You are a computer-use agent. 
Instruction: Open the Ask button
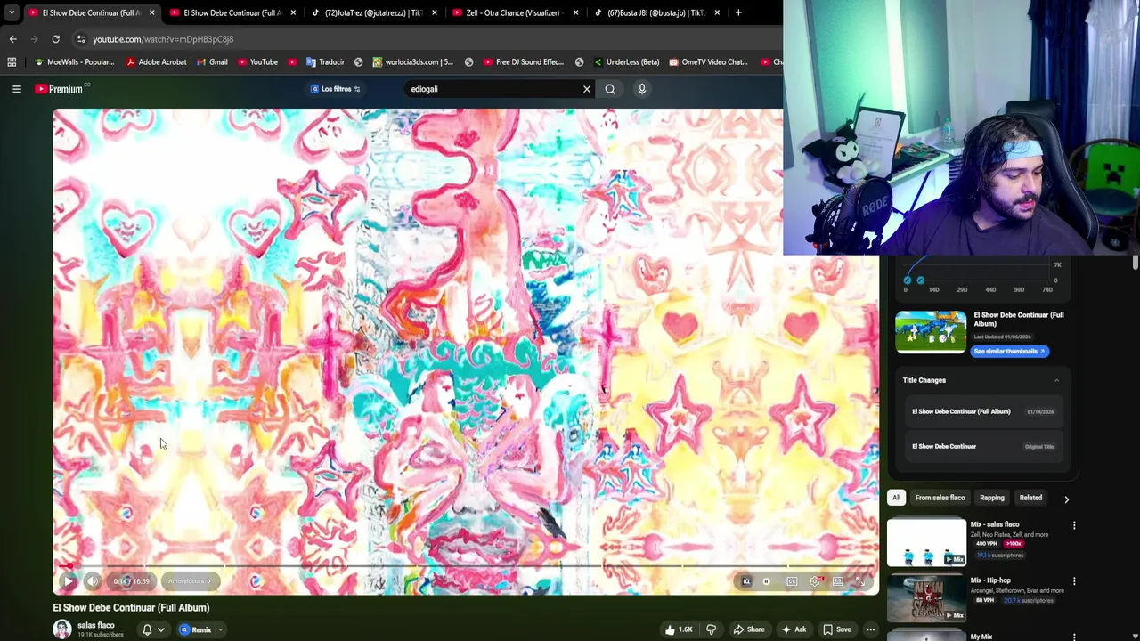(793, 629)
